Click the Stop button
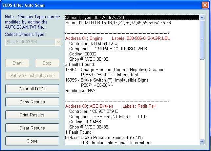Image resolution: width=211 pixels, height=151 pixels. (47, 63)
